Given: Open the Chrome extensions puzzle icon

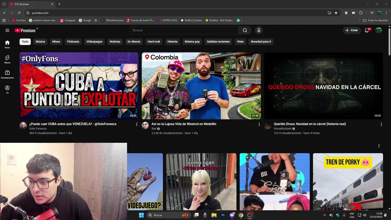Looking at the screenshot, I should click(x=361, y=13).
